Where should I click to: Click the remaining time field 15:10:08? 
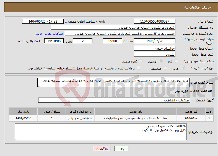pos(54,41)
